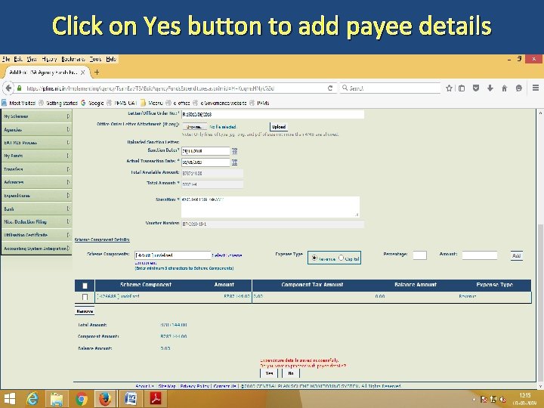The image size is (544, 408).
Task: Click Remove button under component table
Action: (85, 311)
